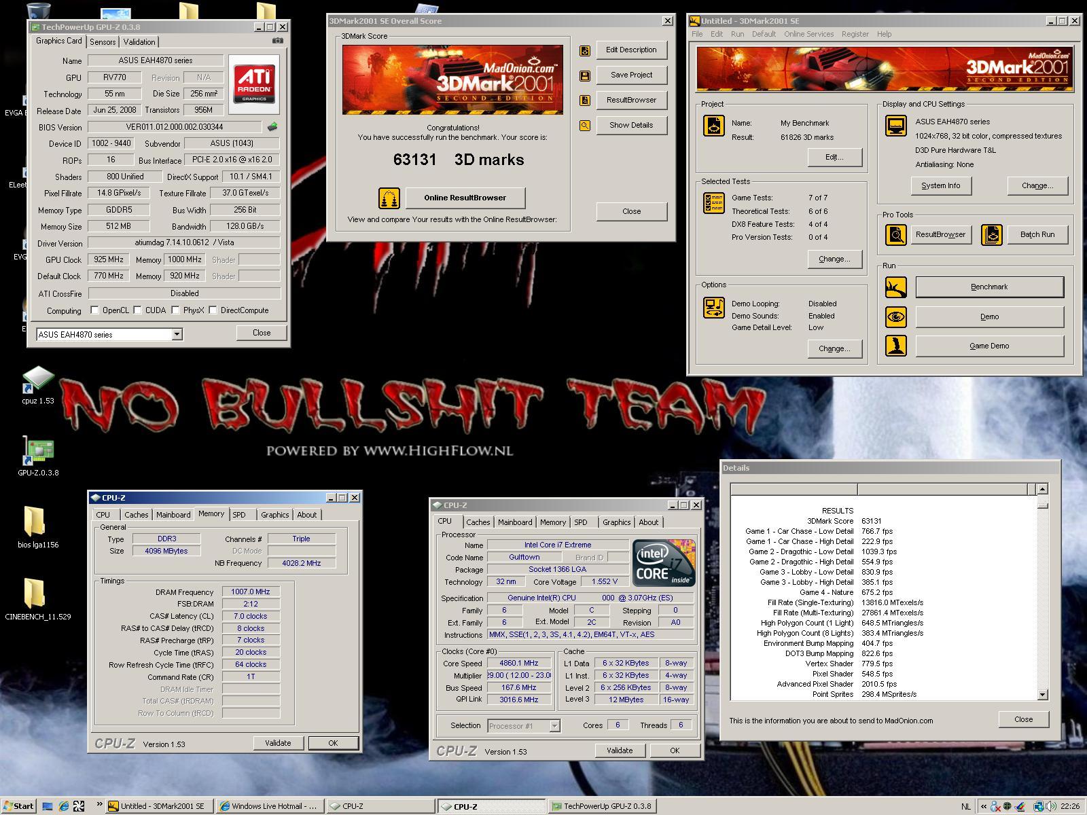The image size is (1087, 815).
Task: Click the Internet Explorer quick launch icon
Action: (x=64, y=806)
